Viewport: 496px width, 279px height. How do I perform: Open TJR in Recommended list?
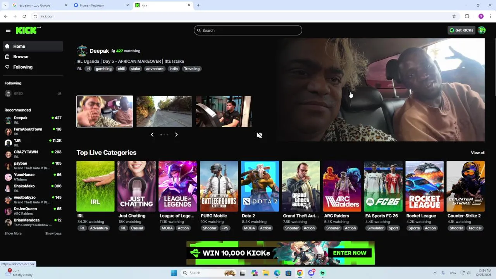pyautogui.click(x=33, y=143)
